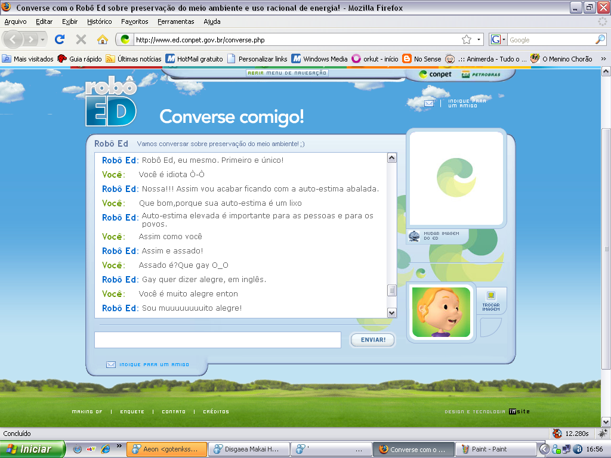Open the conpet logo link
611x458 pixels.
click(435, 74)
